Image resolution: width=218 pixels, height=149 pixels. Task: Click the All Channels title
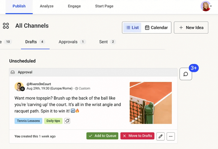coord(32,26)
